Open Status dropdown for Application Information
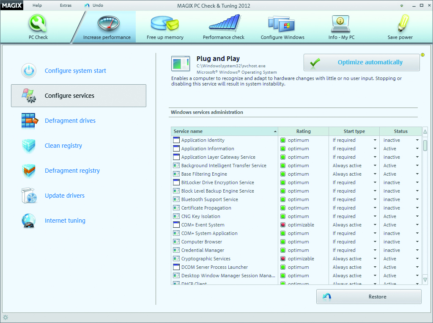Image resolution: width=433 pixels, height=323 pixels. tap(417, 149)
